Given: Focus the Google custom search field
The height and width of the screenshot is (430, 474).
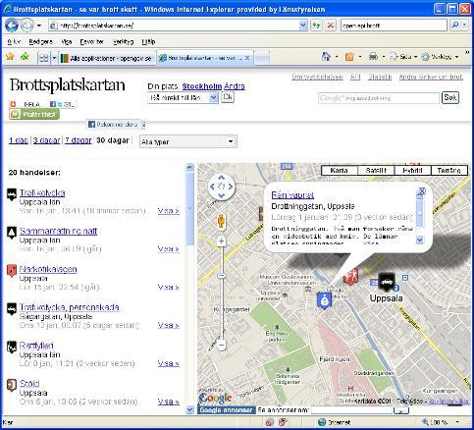Looking at the screenshot, I should [x=379, y=98].
